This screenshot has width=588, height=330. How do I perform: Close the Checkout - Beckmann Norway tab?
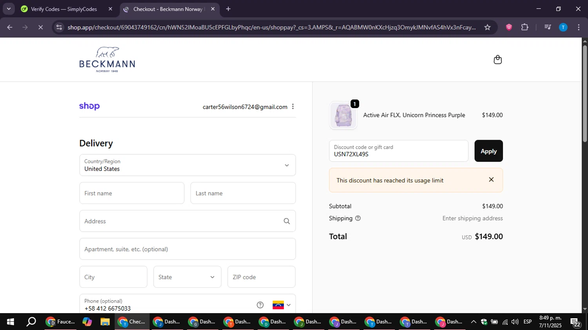tap(213, 9)
